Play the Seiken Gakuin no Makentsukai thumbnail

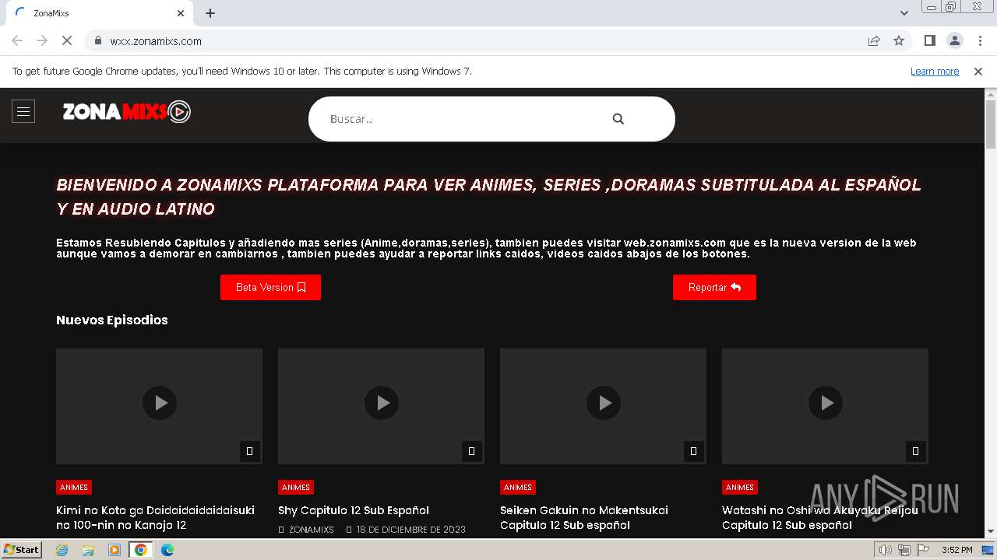pyautogui.click(x=604, y=403)
